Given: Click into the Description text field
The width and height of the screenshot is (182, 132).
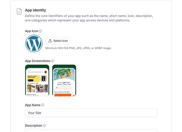Looking at the screenshot, I should click(91, 131).
